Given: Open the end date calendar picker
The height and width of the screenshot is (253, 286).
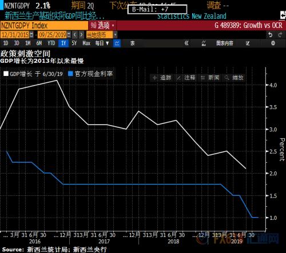Looking at the screenshot, I should click(69, 35).
